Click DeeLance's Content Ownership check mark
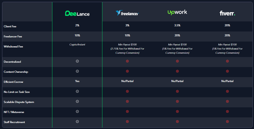 tap(77, 71)
